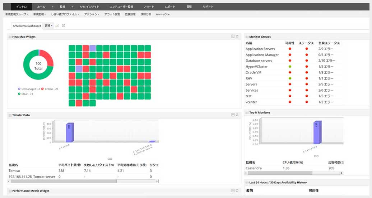Click the purple unmanaged heat map cell in top row

(x=93, y=48)
